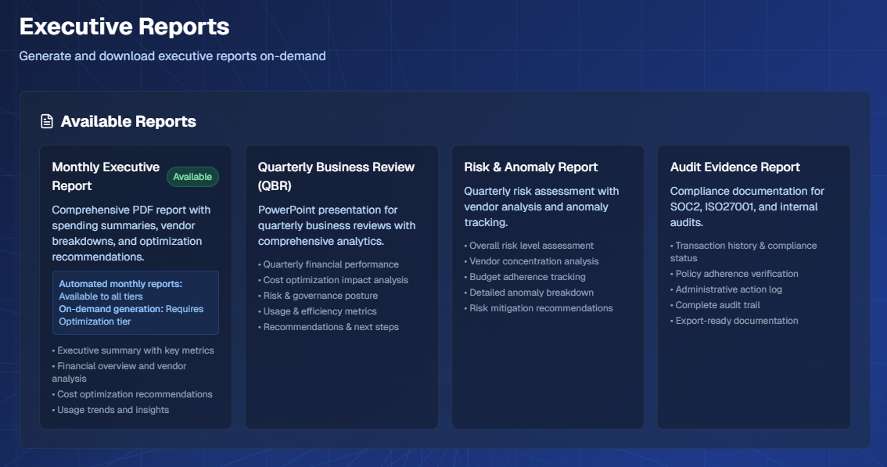Click 'Usage trends and insights' bullet

110,410
